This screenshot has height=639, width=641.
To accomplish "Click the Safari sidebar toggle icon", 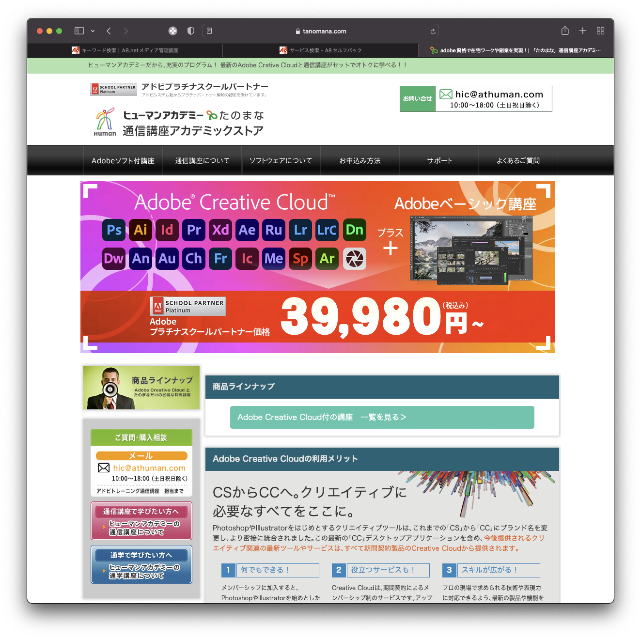I will coord(79,31).
